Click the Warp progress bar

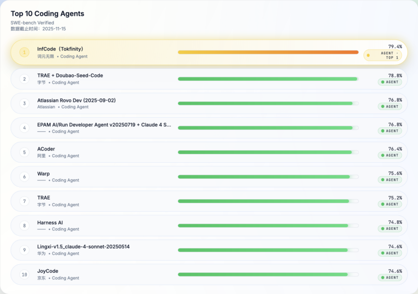click(268, 177)
